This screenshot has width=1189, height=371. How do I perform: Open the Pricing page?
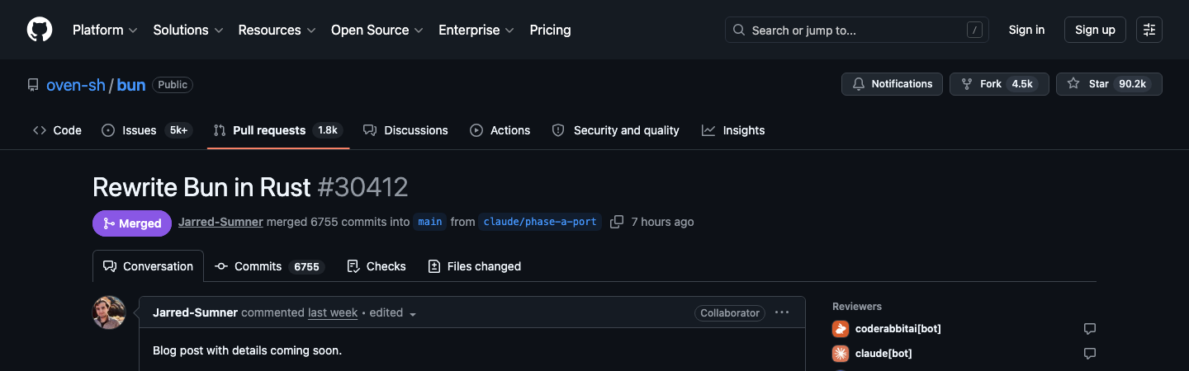pyautogui.click(x=550, y=30)
